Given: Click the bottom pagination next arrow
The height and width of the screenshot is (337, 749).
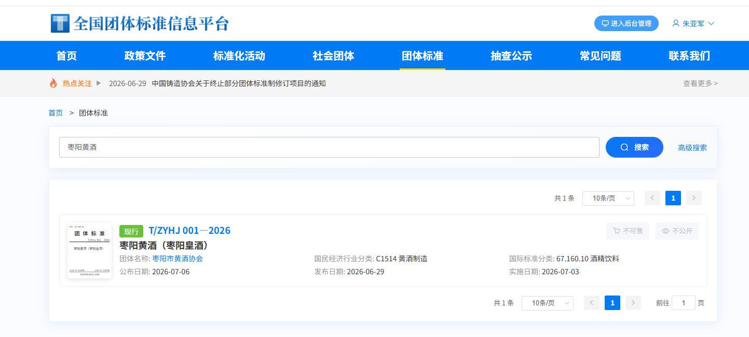Looking at the screenshot, I should point(633,303).
